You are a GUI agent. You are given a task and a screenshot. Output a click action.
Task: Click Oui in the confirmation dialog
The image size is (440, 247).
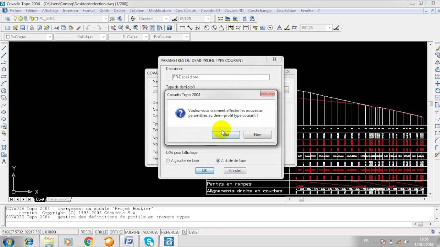[226, 135]
